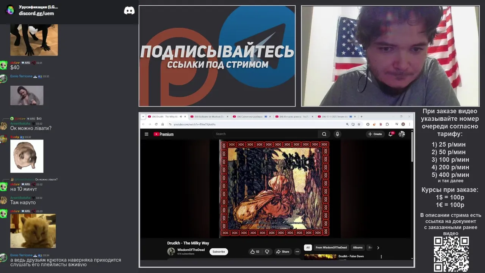
Task: Open the browser extensions puzzle icon
Action: tap(387, 124)
